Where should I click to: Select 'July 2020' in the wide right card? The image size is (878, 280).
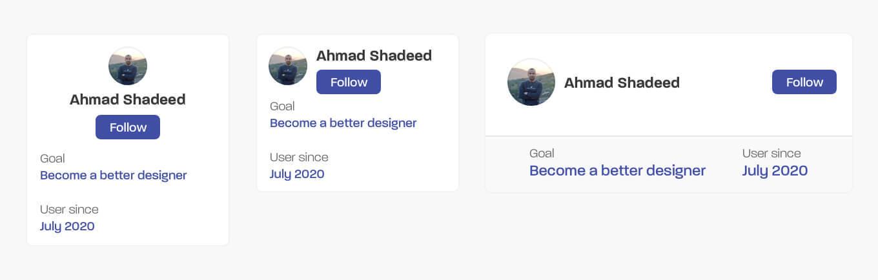[775, 170]
